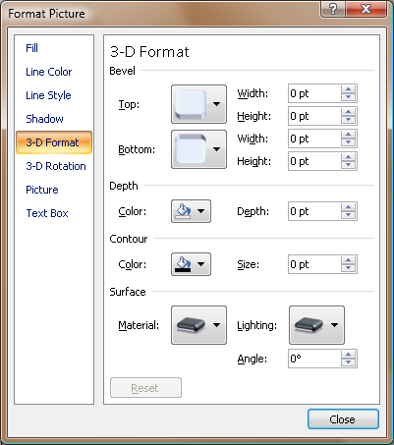Screen dimensions: 394x445
Task: Click the Contour color paint bucket
Action: point(184,264)
